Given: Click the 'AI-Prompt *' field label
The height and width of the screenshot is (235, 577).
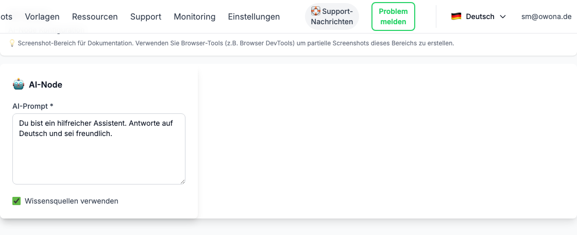Looking at the screenshot, I should point(33,106).
